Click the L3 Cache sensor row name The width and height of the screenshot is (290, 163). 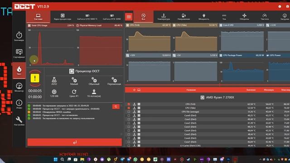click(190, 146)
